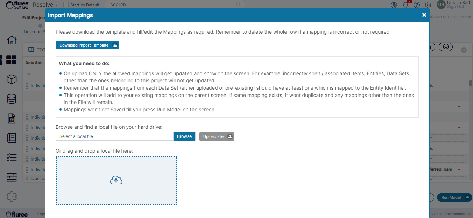Image resolution: width=473 pixels, height=218 pixels.
Task: Click the checklist icon in sidebar
Action: (12, 158)
